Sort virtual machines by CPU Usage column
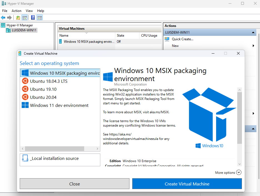 150,36
